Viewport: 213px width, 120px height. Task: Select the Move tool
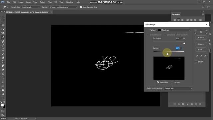3,17
